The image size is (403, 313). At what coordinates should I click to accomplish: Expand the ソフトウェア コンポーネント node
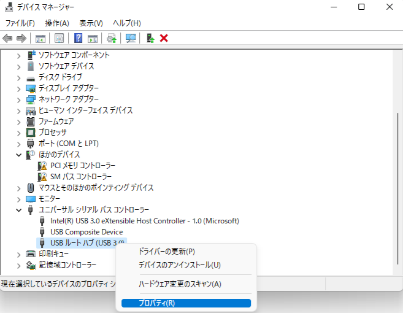[18, 56]
